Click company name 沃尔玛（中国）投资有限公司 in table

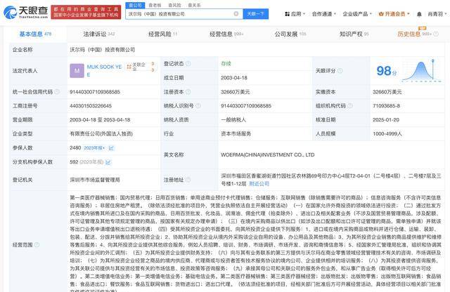102,50
